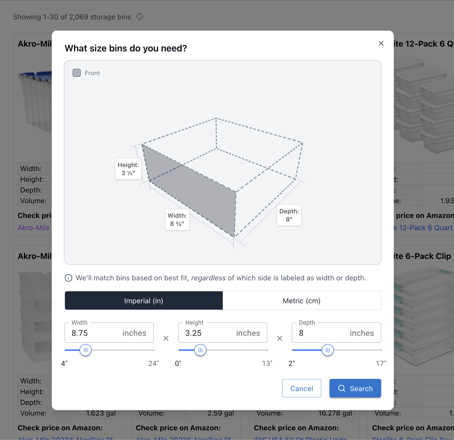
Task: Open the Akro-Mils product link
Action: (33, 228)
